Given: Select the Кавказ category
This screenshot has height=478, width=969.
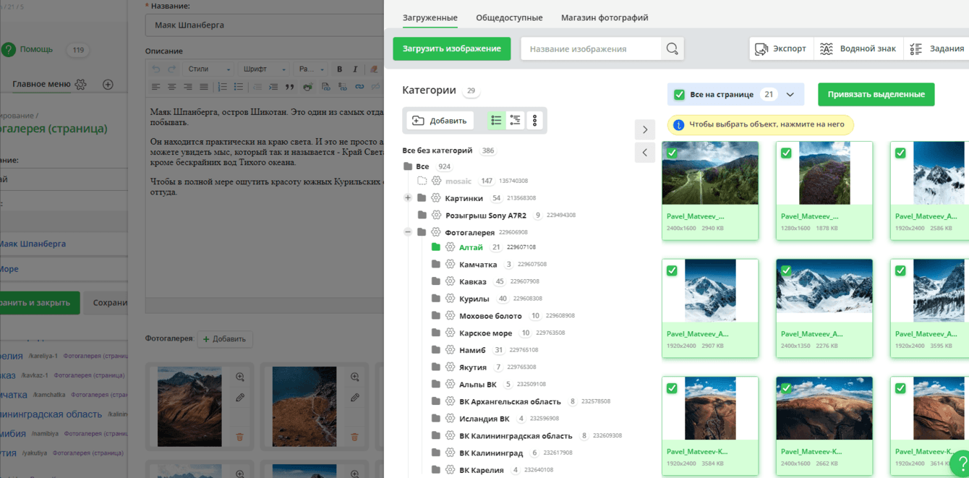Looking at the screenshot, I should (x=473, y=281).
